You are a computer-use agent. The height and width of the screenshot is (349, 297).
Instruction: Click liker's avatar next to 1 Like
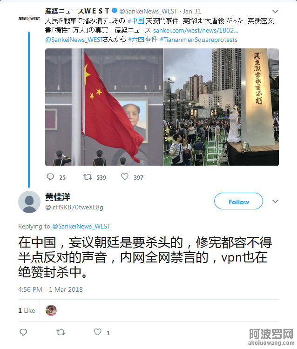(x=51, y=310)
